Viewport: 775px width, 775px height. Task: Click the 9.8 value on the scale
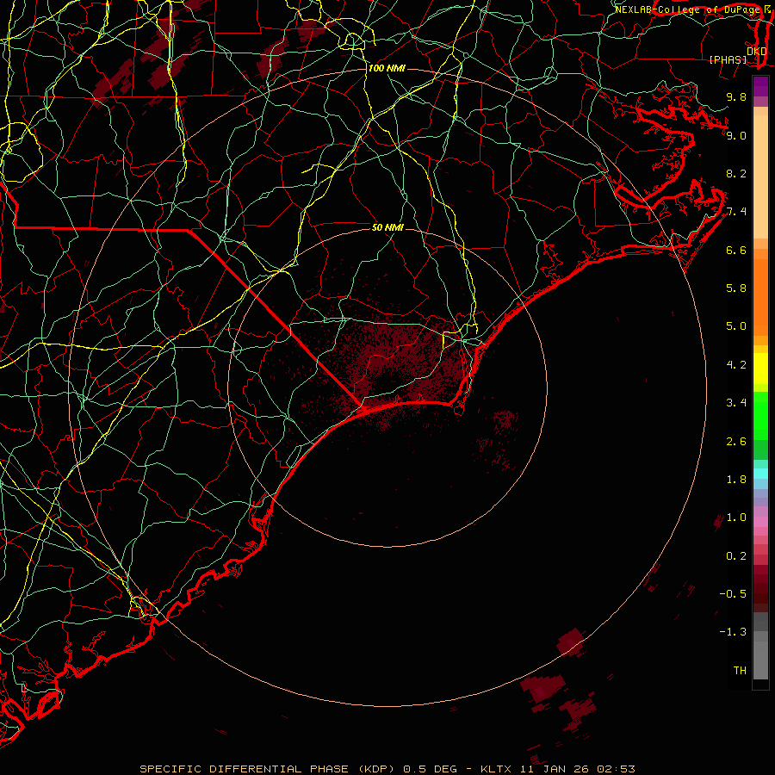click(x=736, y=96)
